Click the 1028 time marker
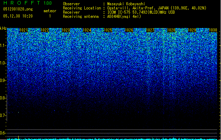Image resolution: width=221 pixels, height=140 pixels. 171,30
